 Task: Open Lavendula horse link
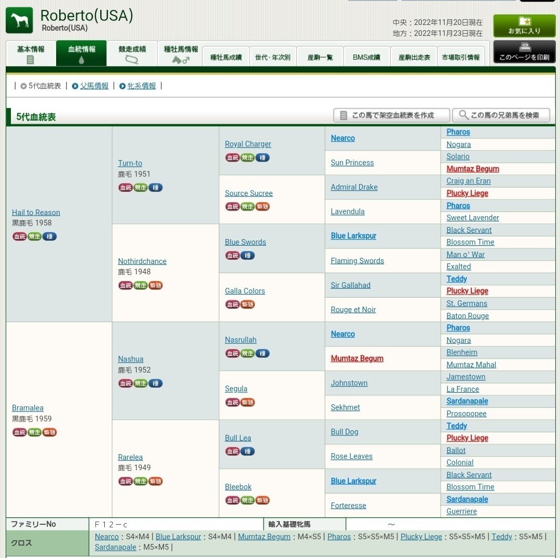coord(348,211)
